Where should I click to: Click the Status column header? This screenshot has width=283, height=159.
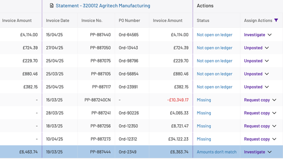click(x=203, y=20)
